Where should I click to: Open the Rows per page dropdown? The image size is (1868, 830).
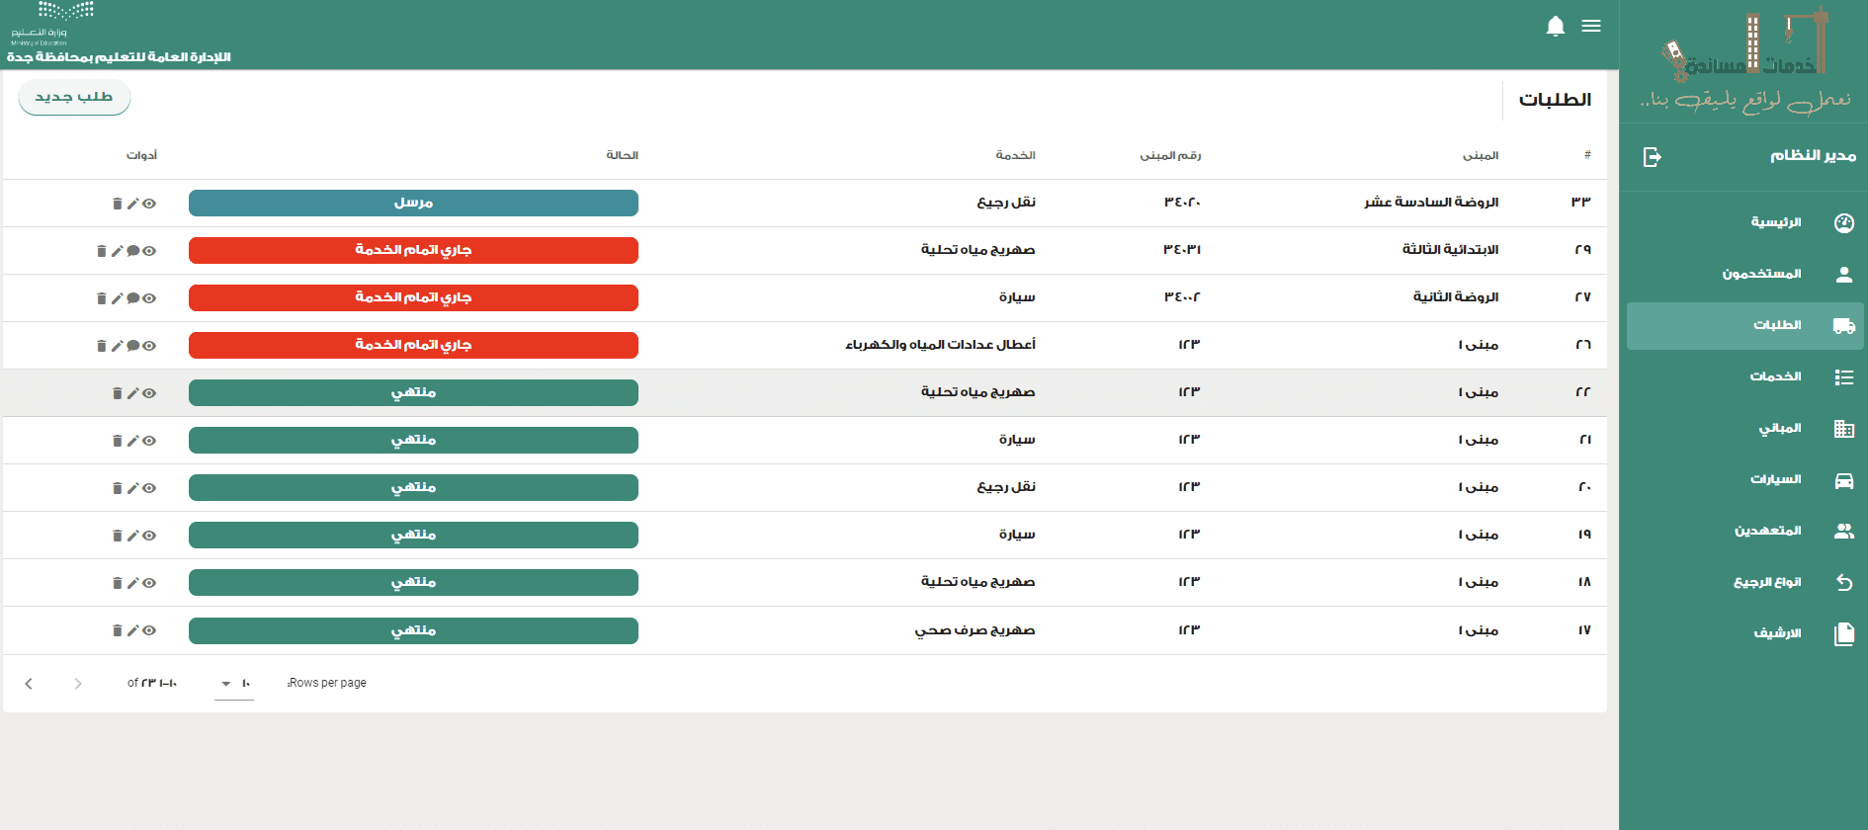[234, 684]
